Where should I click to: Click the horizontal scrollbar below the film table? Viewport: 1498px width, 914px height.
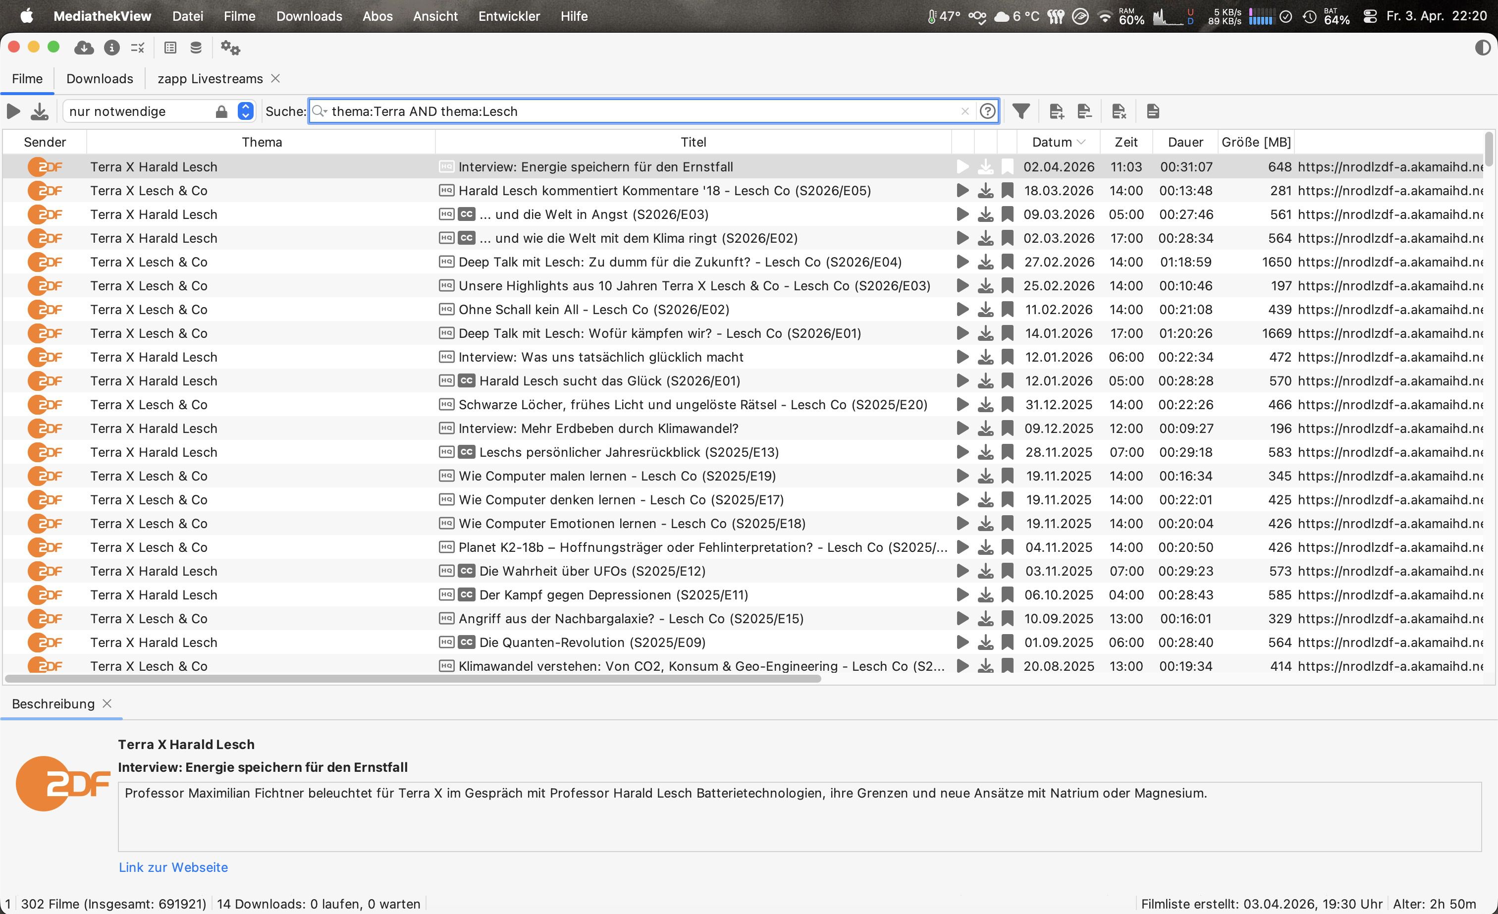point(414,678)
